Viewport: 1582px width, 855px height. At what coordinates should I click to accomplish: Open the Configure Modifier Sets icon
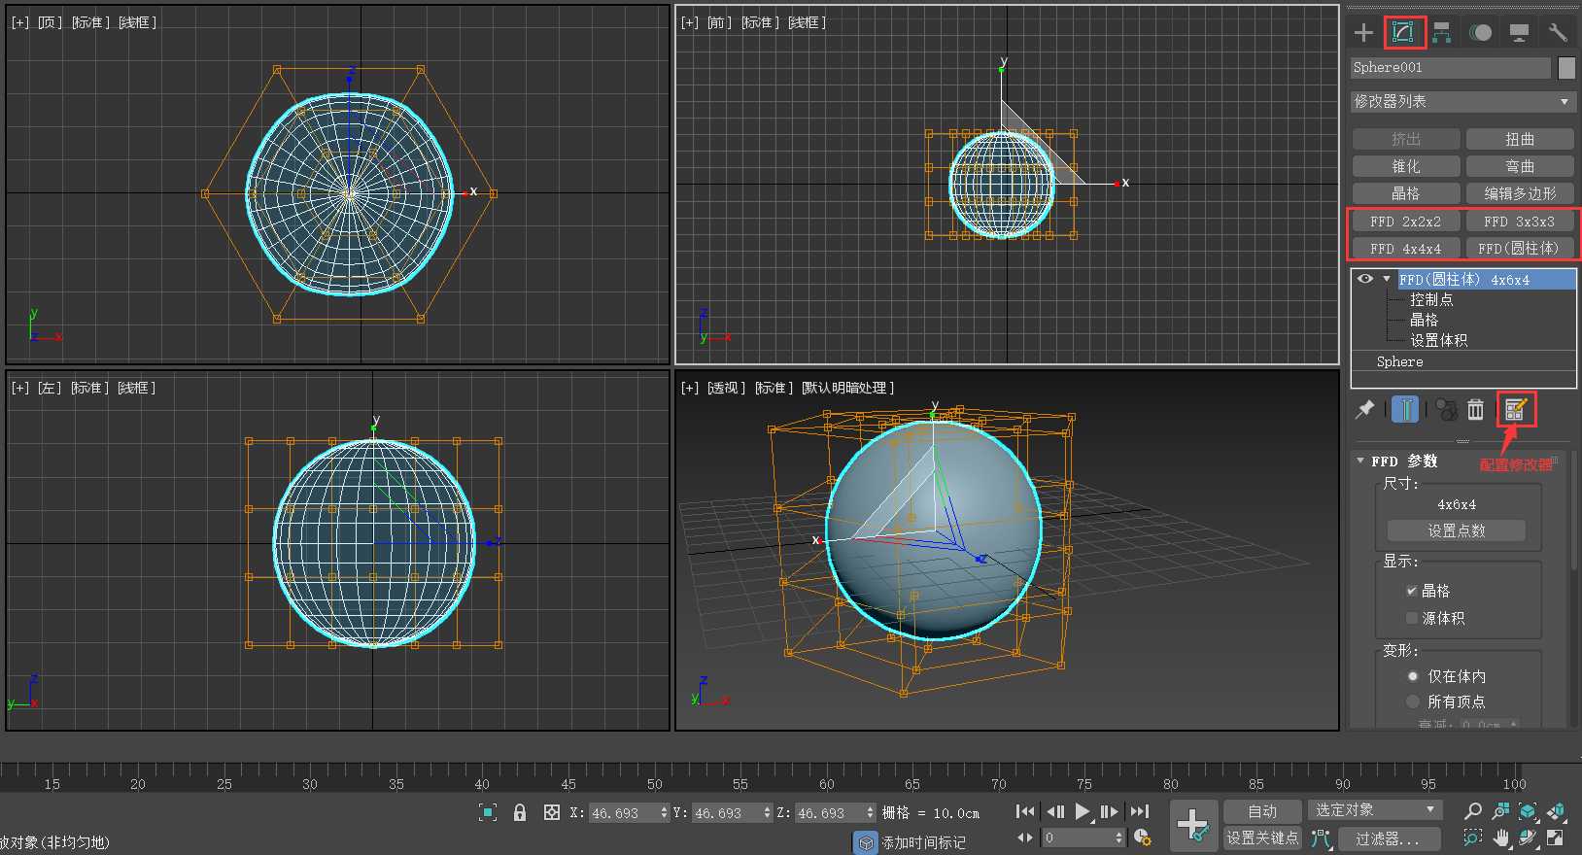point(1516,409)
